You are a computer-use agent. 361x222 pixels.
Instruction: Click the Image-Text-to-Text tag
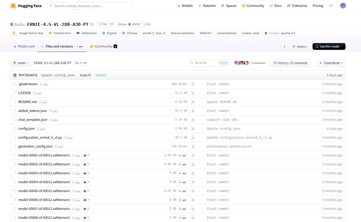28,33
